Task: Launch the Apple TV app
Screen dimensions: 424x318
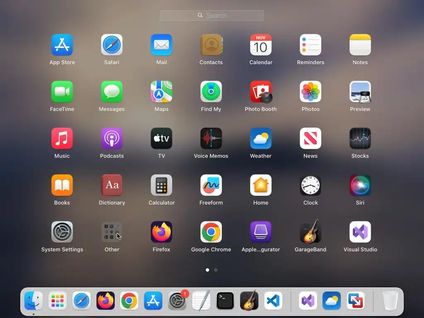Action: click(161, 138)
